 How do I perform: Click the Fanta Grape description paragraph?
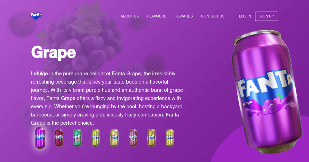[x=107, y=98]
